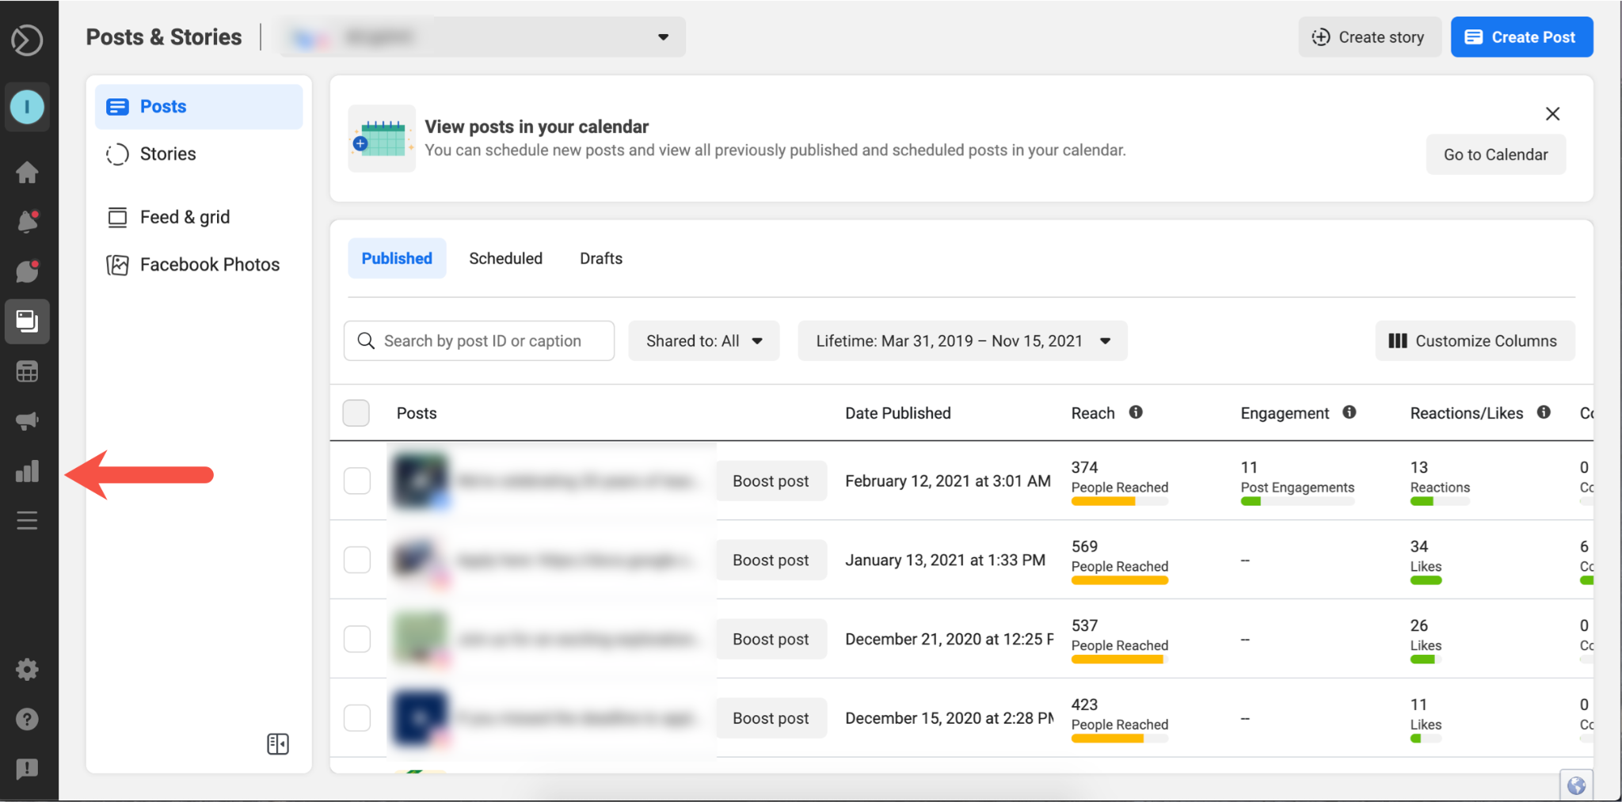Click the Reactions/Likes column header
Screen dimensions: 1622x802
coord(1467,413)
